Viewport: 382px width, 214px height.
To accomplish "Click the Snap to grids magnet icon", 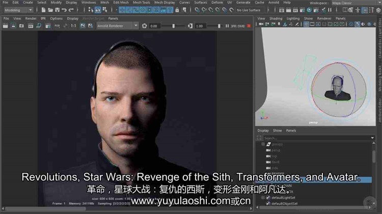I will pyautogui.click(x=197, y=10).
